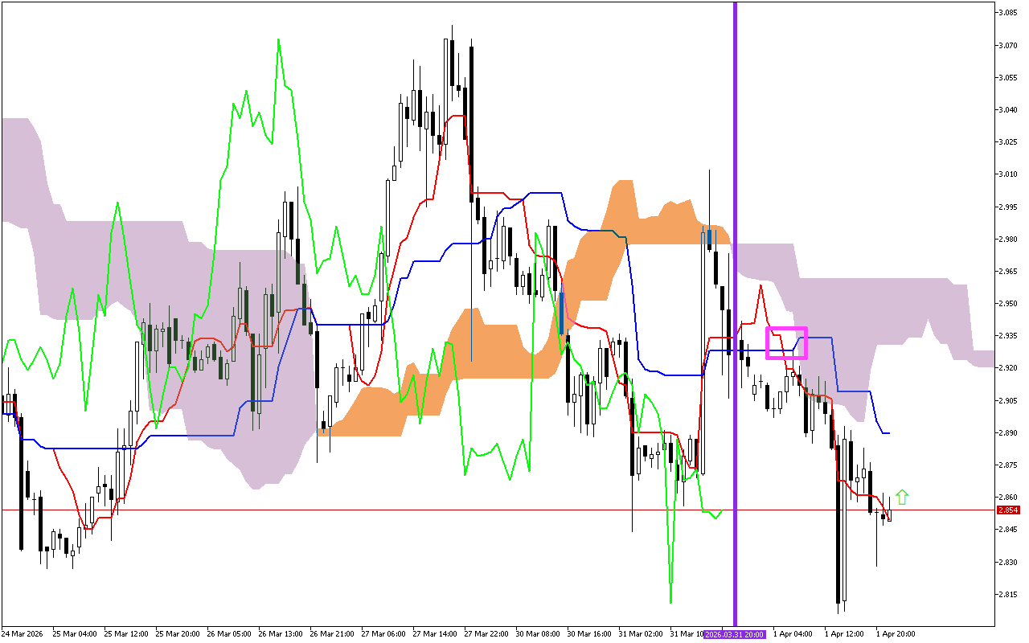This screenshot has height=643, width=1029.
Task: Click the 1 Apr 20:00 time label
Action: [x=896, y=633]
